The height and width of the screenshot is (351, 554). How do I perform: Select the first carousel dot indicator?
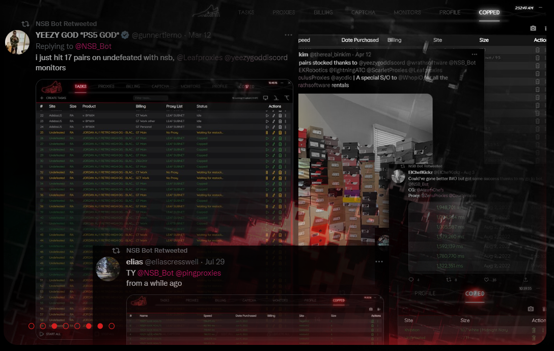coord(32,326)
